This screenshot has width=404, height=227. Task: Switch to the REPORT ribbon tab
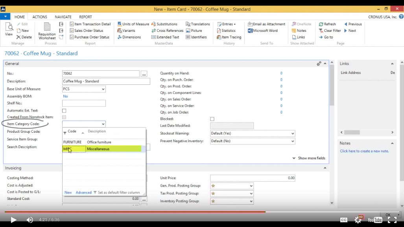coord(85,17)
